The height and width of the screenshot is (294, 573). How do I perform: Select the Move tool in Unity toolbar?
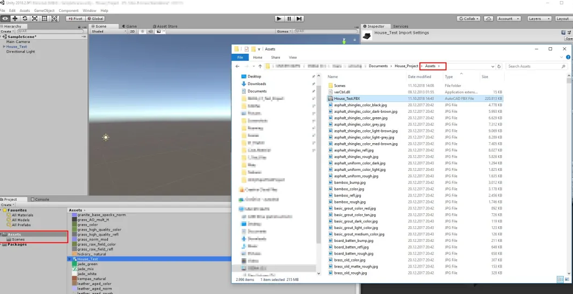point(15,18)
